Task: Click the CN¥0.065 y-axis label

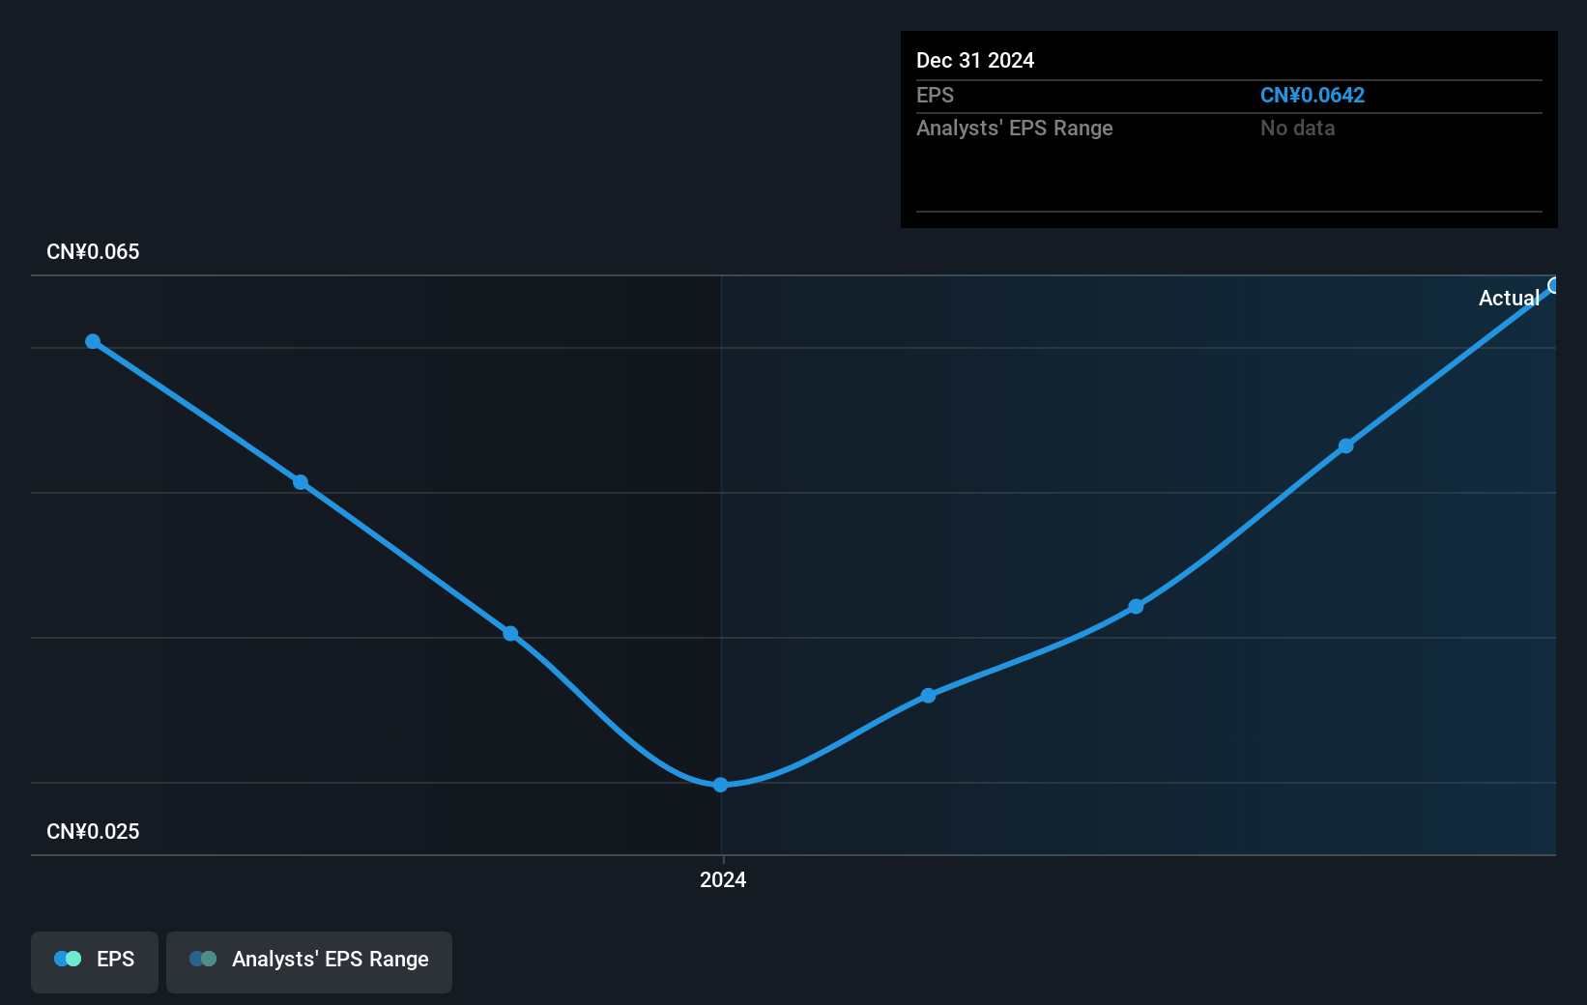Action: 93,251
